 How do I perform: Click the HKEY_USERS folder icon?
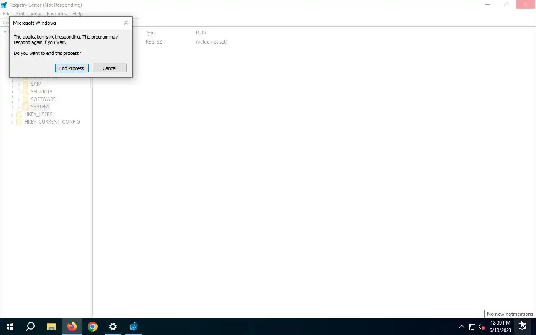[19, 114]
